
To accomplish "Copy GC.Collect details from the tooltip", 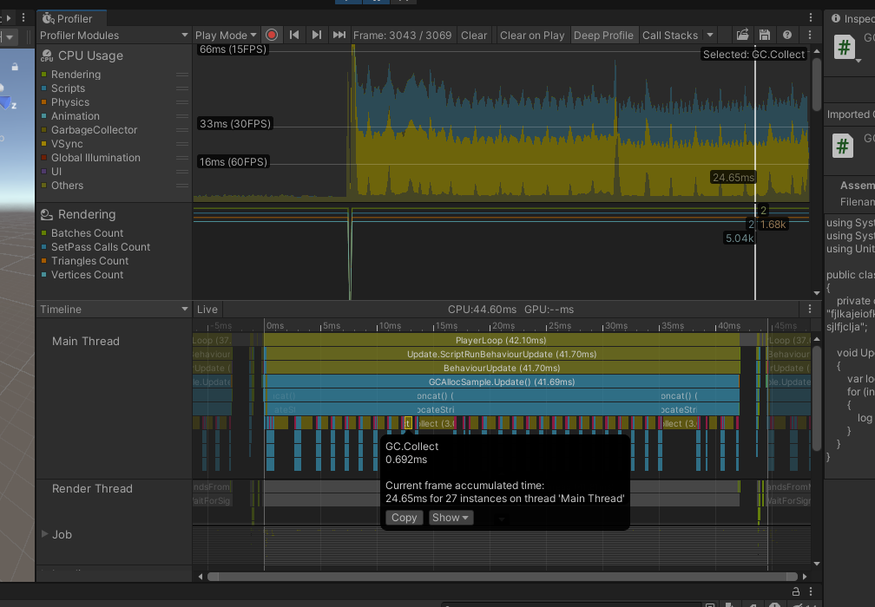I will 404,517.
